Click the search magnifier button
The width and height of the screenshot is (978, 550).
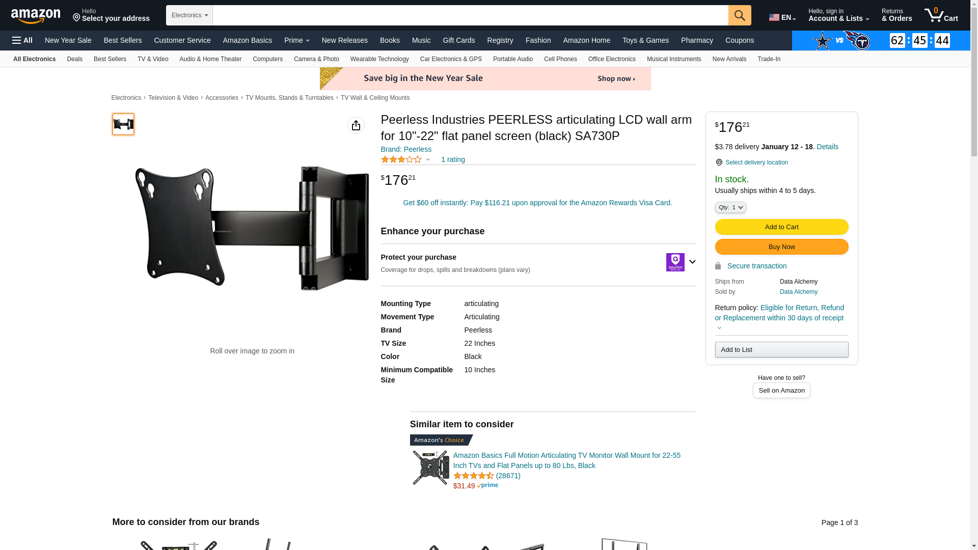tap(740, 15)
